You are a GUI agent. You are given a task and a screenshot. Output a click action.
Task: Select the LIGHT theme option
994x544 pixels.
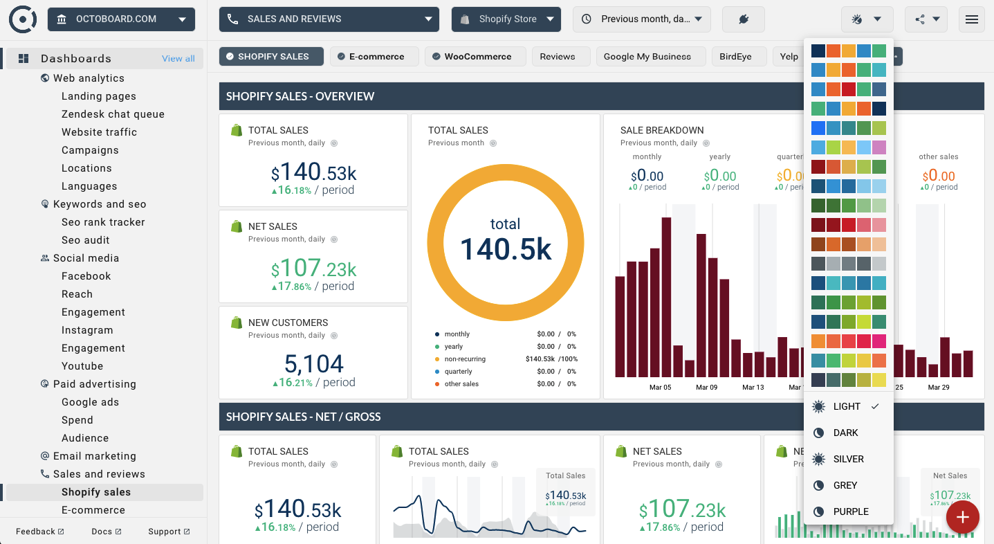coord(847,406)
